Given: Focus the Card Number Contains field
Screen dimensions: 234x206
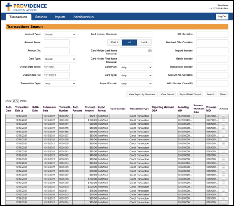Looking at the screenshot, I should point(136,34).
